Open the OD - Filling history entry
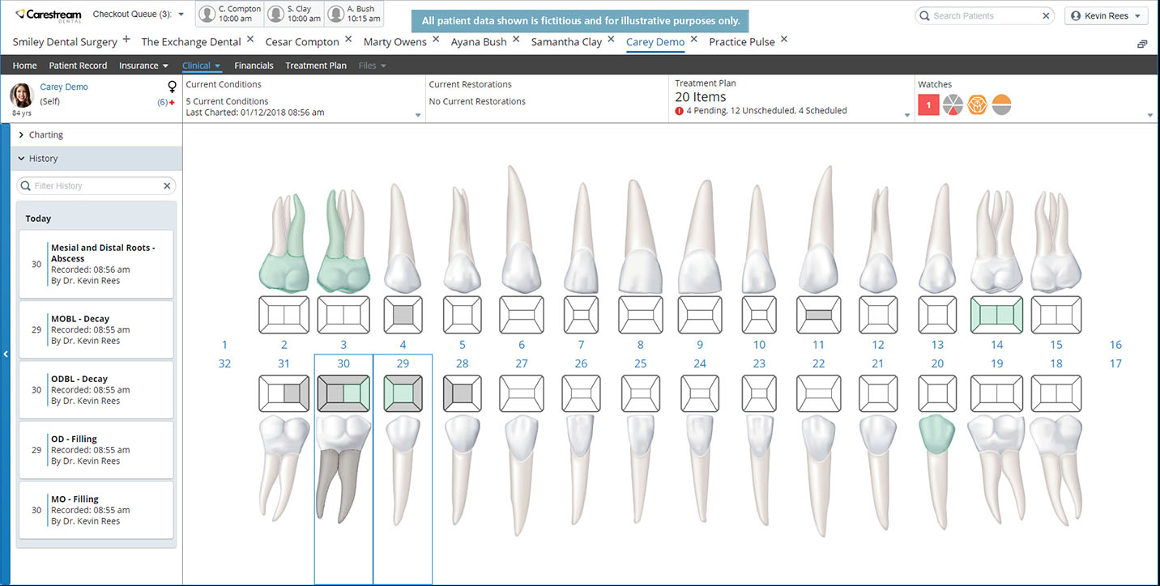The image size is (1160, 586). tap(96, 449)
